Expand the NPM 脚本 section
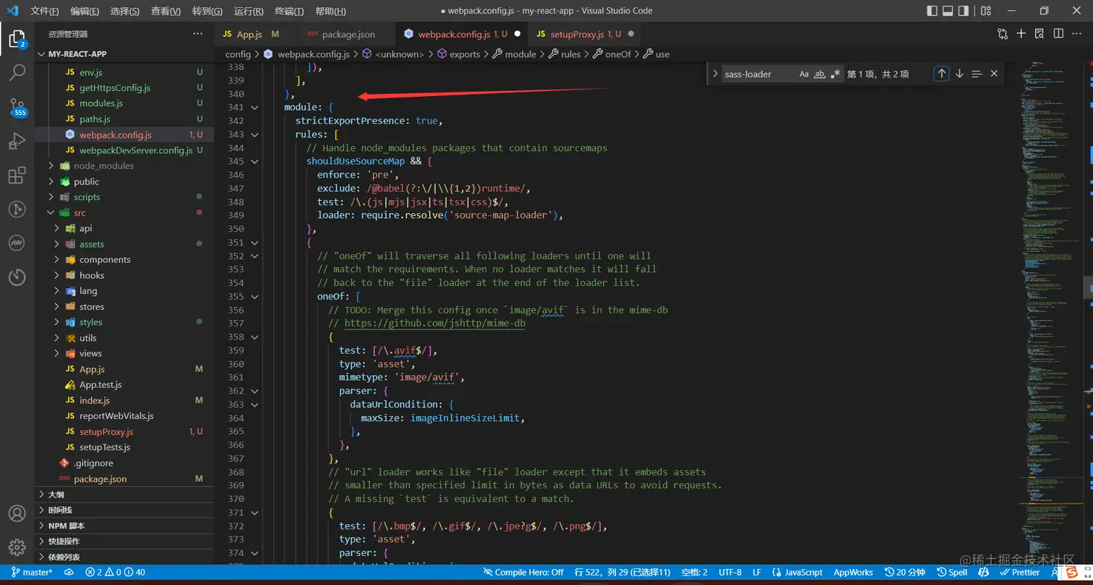The height and width of the screenshot is (585, 1093). tap(67, 526)
